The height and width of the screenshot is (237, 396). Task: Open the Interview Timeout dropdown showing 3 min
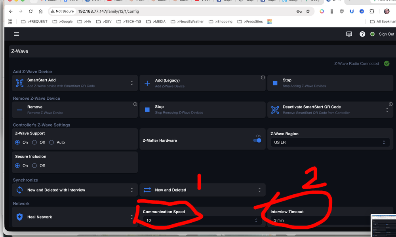click(321, 220)
